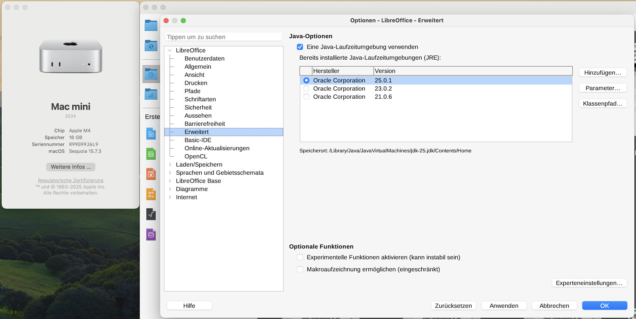This screenshot has width=636, height=319.
Task: Click 'Weitere Infos …' in the Mac mini window
Action: point(71,167)
